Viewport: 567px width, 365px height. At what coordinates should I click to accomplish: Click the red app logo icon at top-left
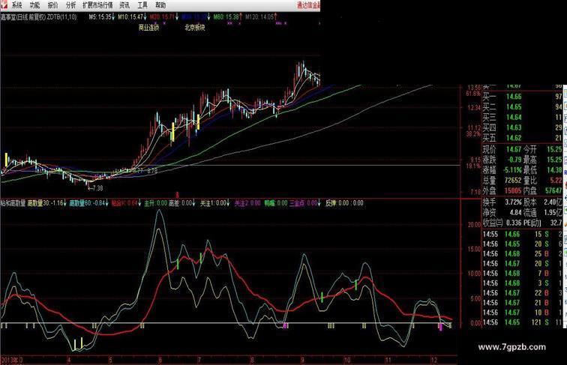[4, 4]
